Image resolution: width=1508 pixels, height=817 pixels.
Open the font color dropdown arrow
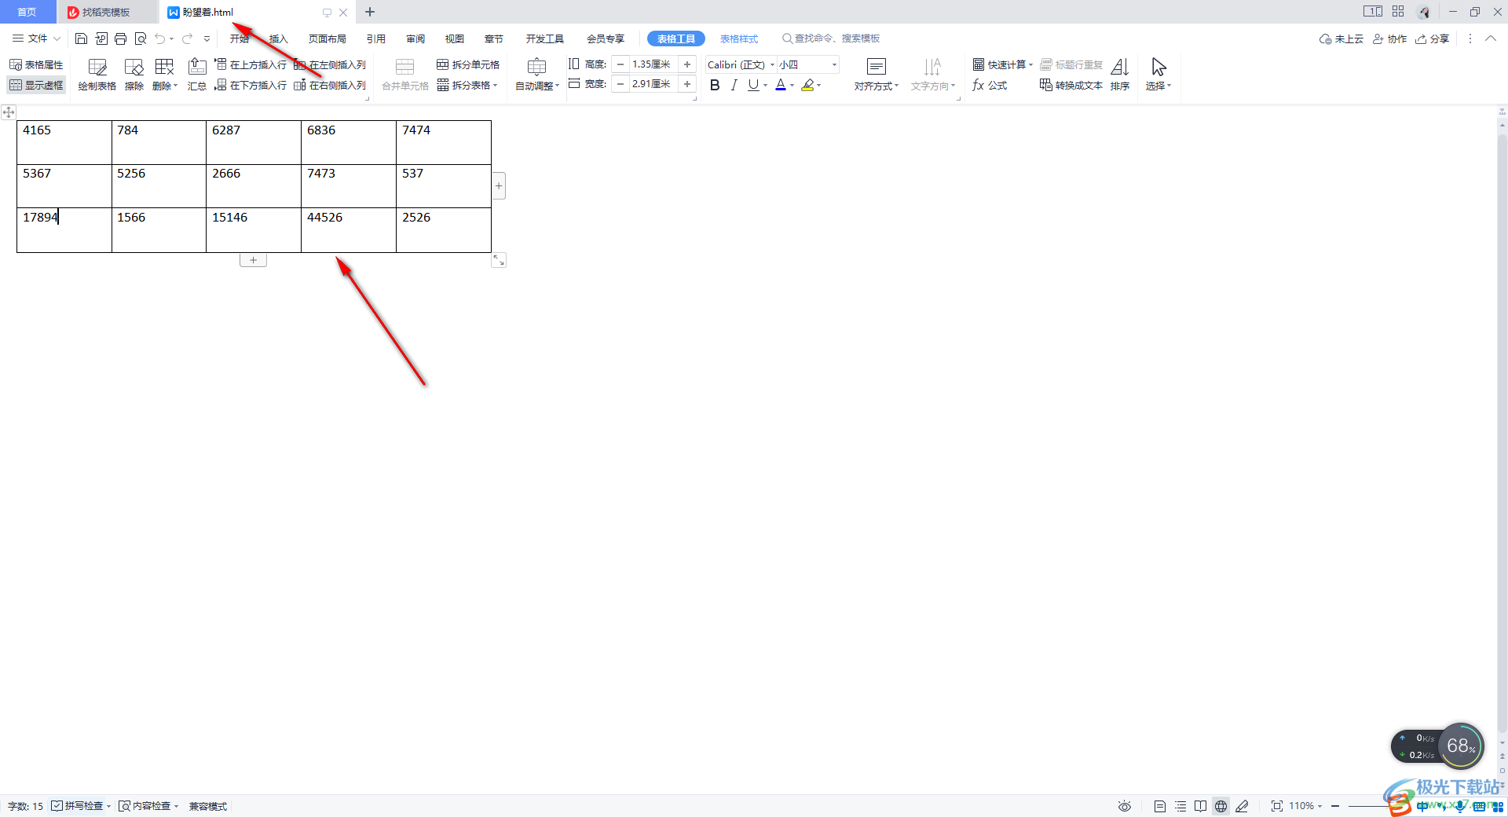coord(792,85)
